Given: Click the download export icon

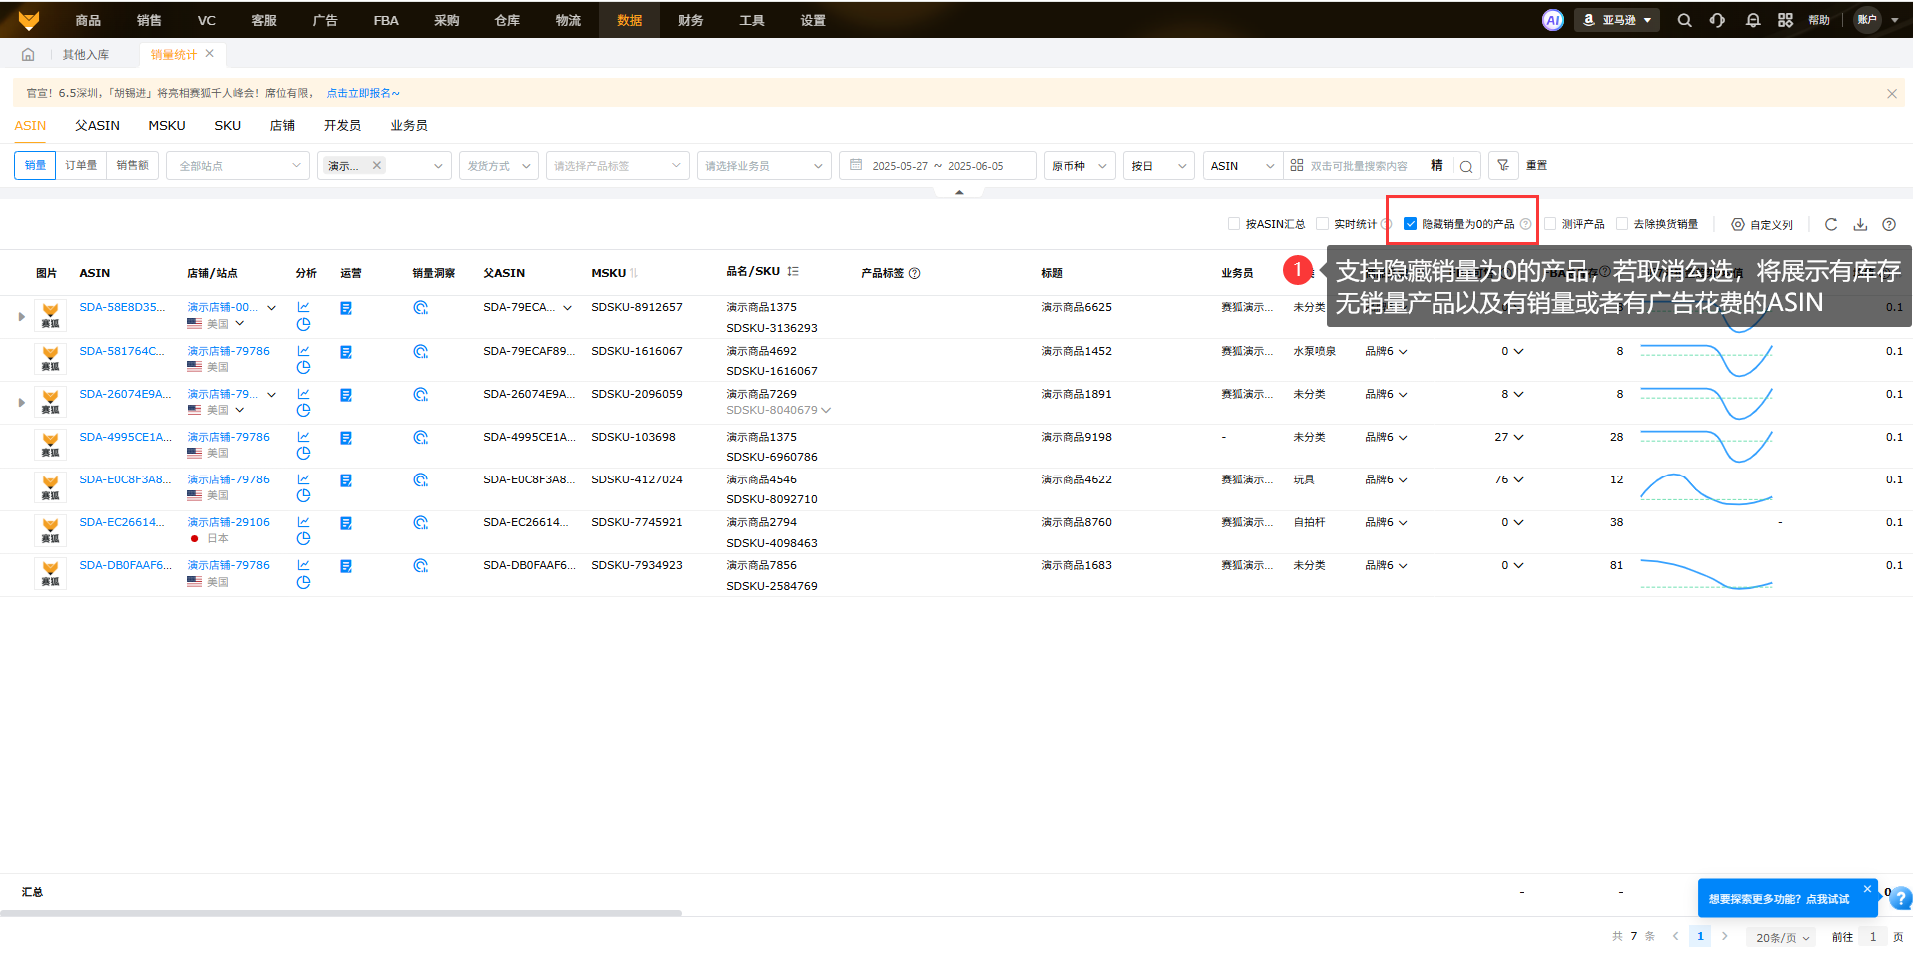Looking at the screenshot, I should click(1860, 225).
